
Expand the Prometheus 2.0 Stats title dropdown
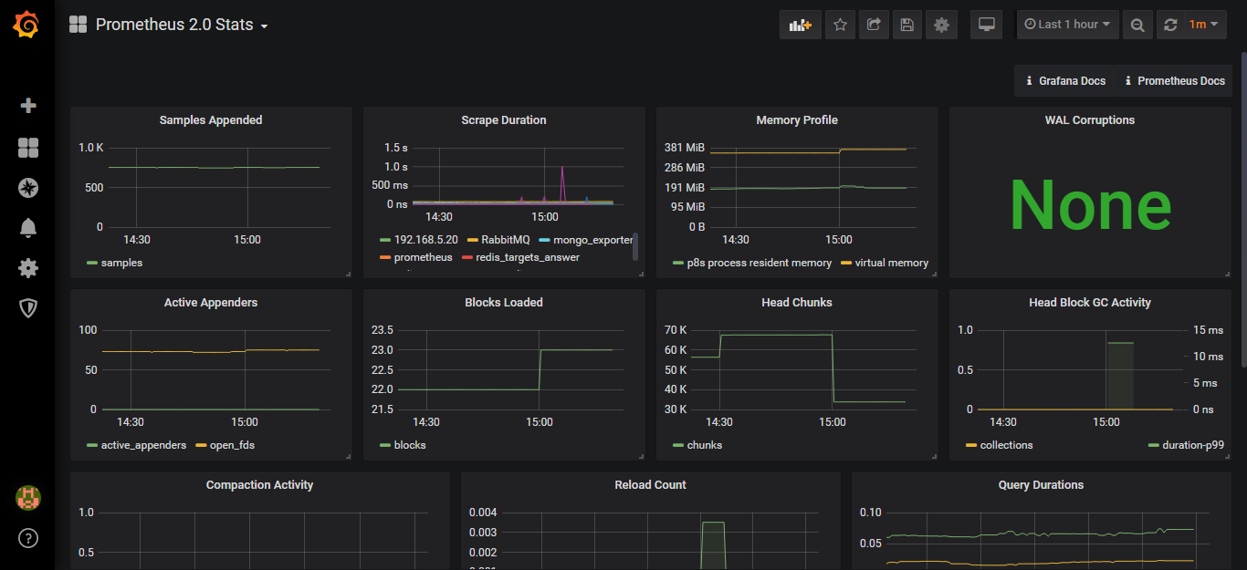click(x=264, y=26)
